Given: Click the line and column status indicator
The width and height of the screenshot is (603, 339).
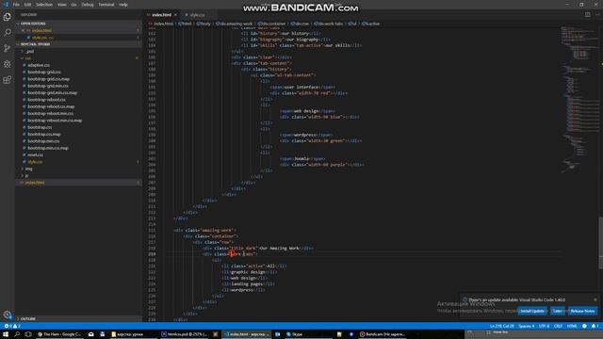Looking at the screenshot, I should 501,326.
